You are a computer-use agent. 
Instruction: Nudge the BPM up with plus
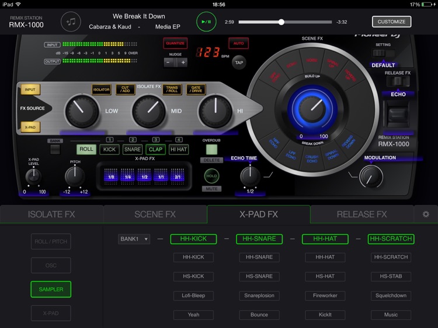(183, 62)
